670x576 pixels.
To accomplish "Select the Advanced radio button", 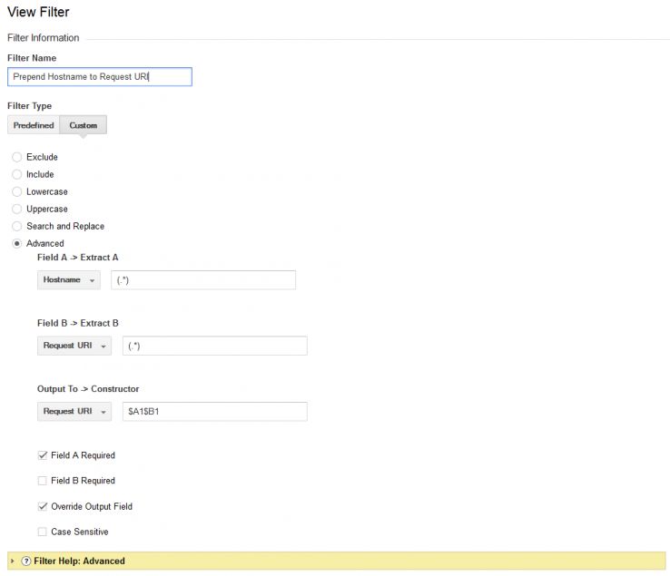I will (16, 243).
